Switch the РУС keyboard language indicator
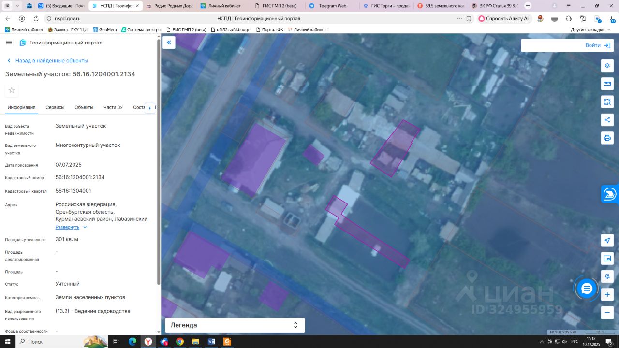Screen dimensions: 619x348 [575, 342]
